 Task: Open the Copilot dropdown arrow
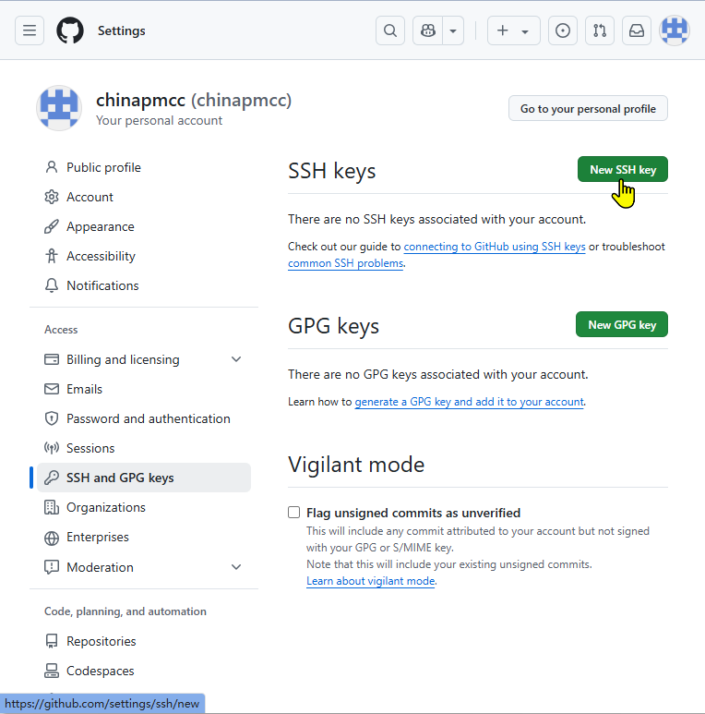point(453,30)
